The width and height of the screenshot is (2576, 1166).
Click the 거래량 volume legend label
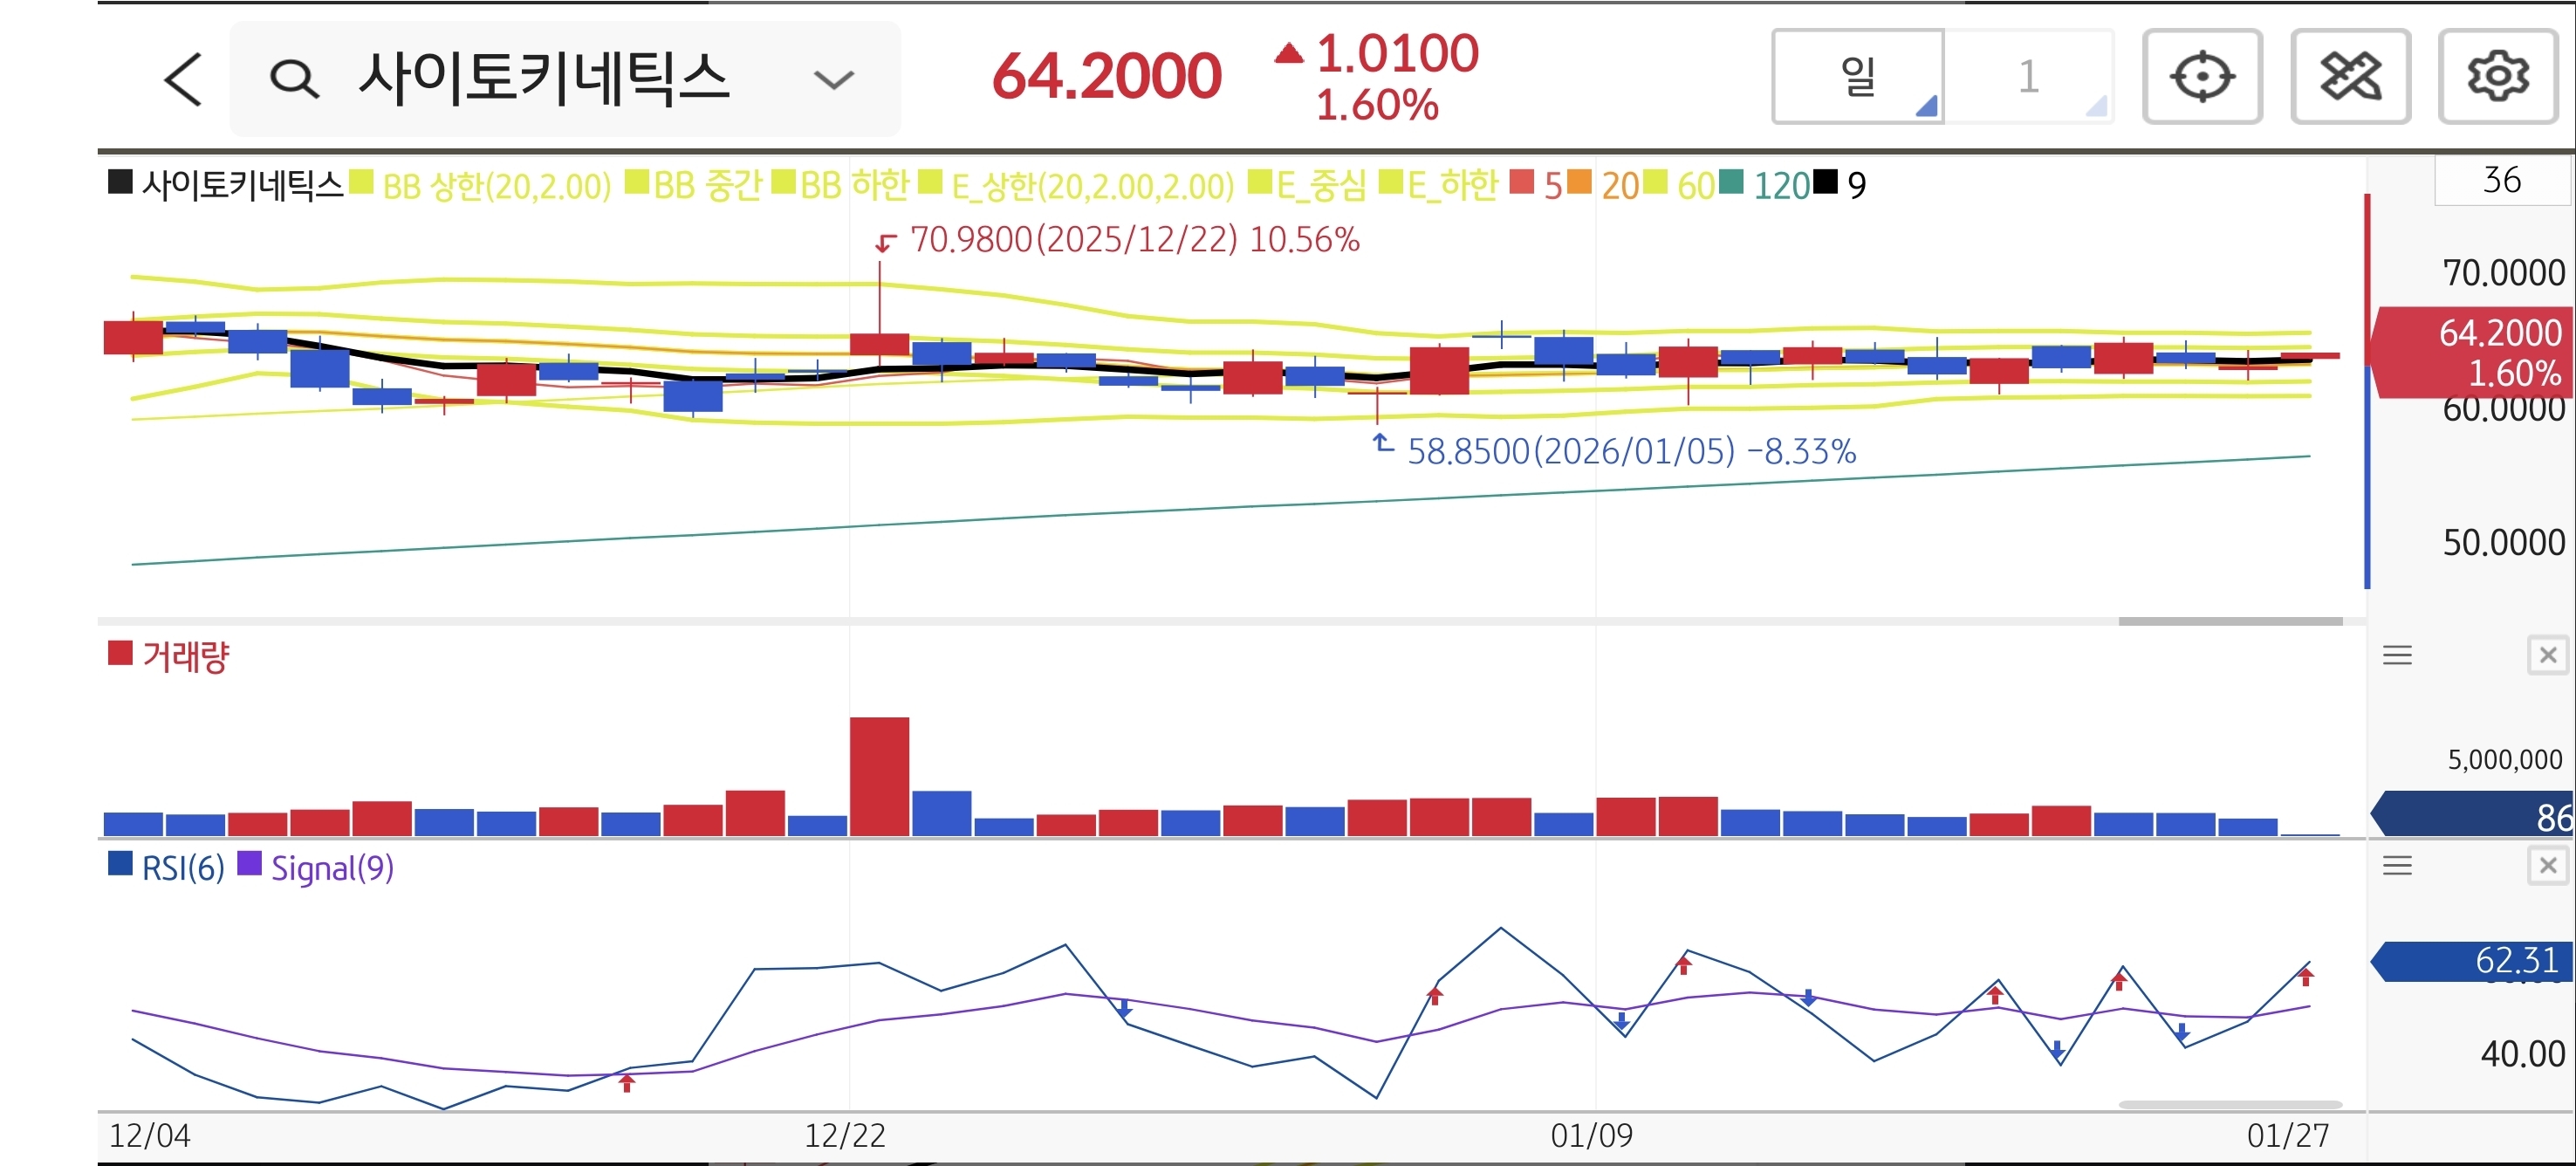coord(185,657)
